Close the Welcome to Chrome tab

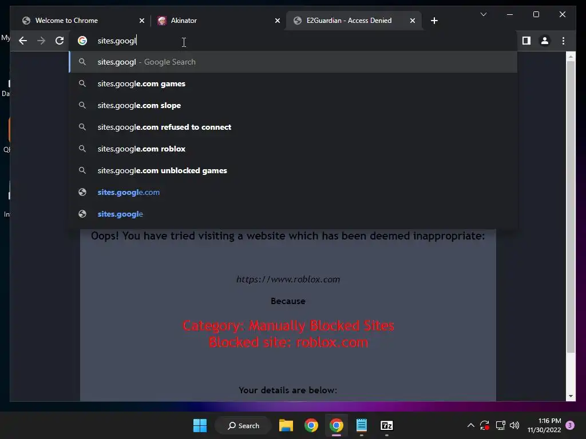[142, 21]
